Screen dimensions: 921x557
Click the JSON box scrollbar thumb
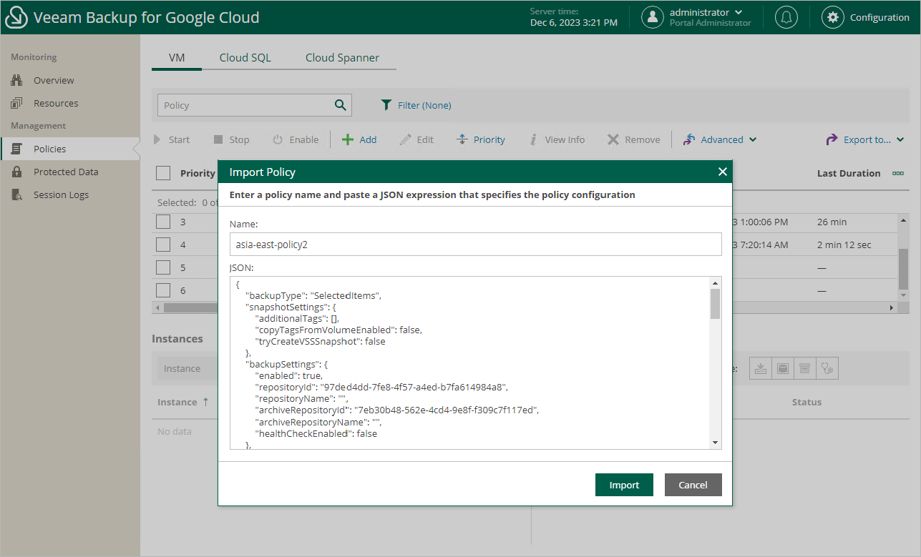[x=715, y=303]
